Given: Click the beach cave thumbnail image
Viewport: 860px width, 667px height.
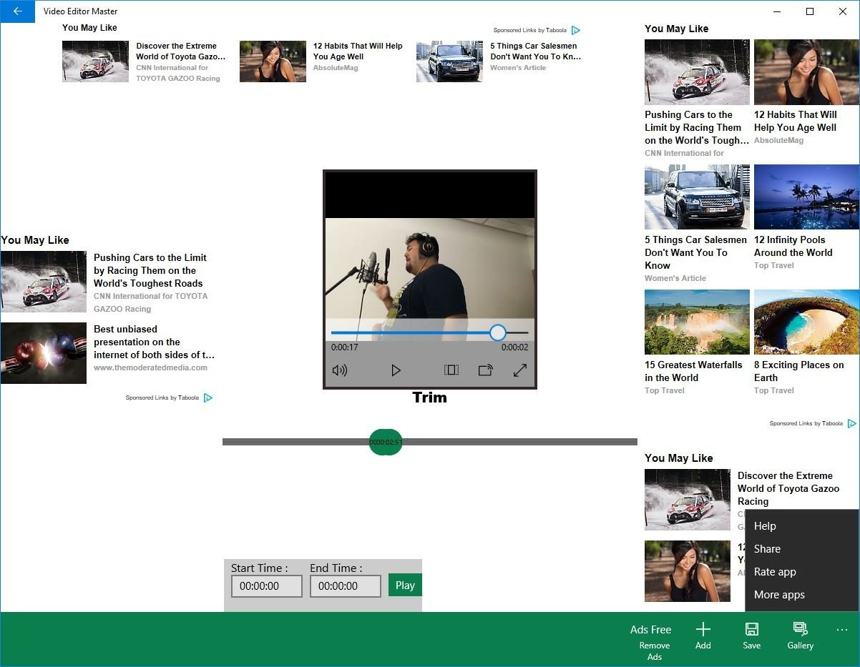Looking at the screenshot, I should pyautogui.click(x=806, y=322).
